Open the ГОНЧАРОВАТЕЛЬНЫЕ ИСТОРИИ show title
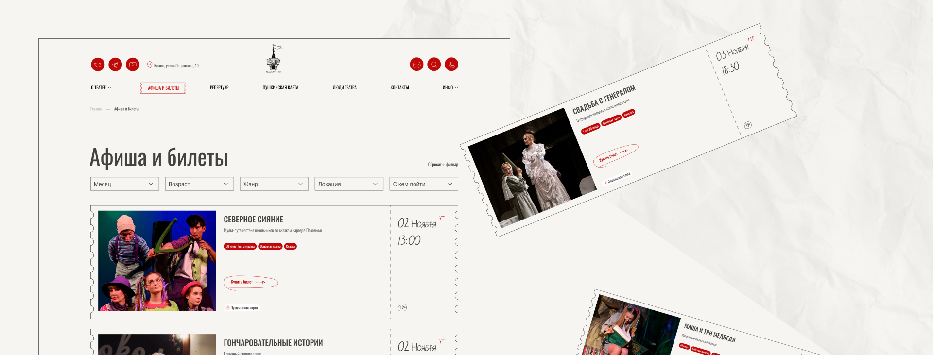Image resolution: width=933 pixels, height=355 pixels. point(273,343)
